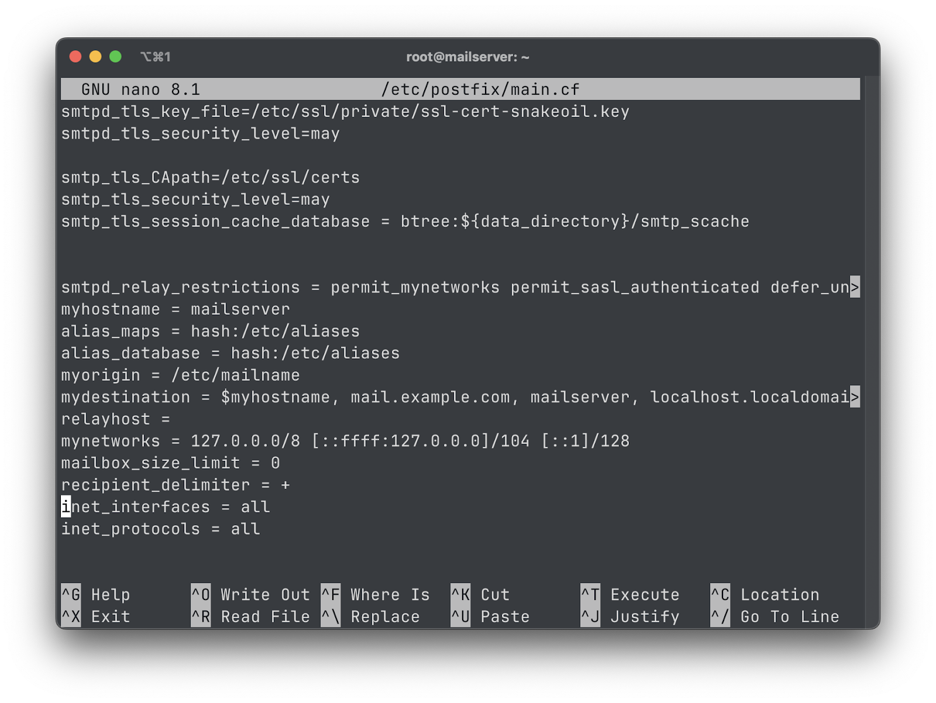This screenshot has width=936, height=703.
Task: Click btree:${data_directory}/smtp_scache value
Action: [575, 221]
